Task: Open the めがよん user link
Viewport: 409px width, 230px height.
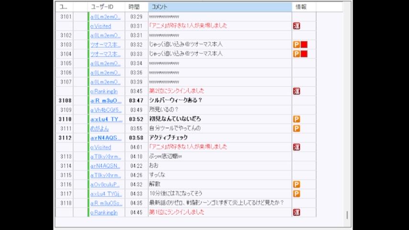Action: pos(100,128)
